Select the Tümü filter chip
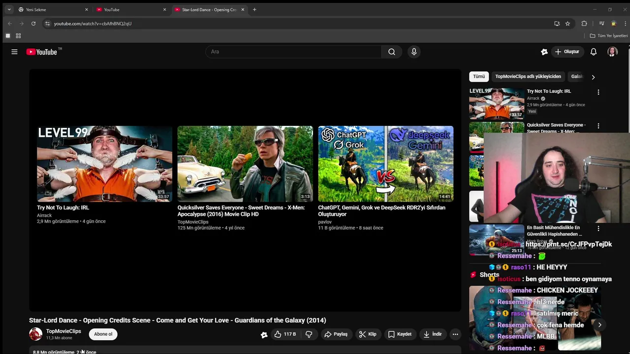Screen dimensions: 630x354 [479, 77]
